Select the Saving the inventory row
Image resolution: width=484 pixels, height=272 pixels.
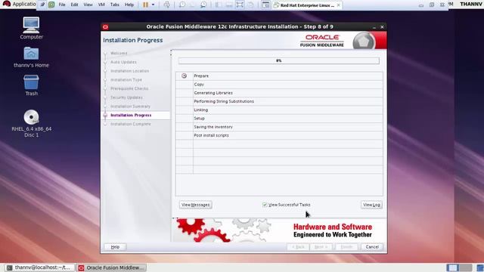279,127
